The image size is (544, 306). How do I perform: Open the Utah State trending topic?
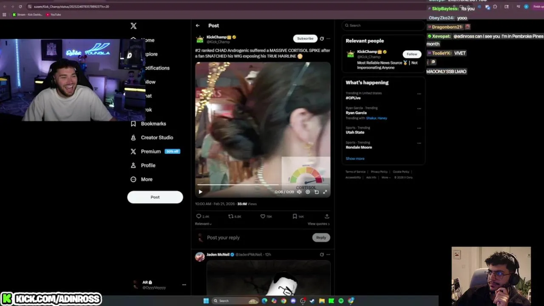(355, 133)
